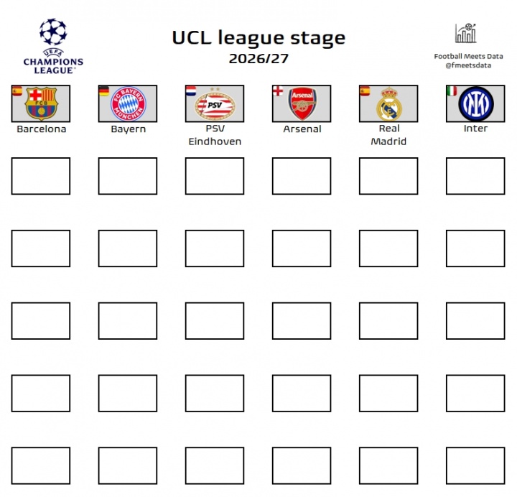Click the Football Meets Data chart icon
517x497 pixels.
click(x=466, y=33)
